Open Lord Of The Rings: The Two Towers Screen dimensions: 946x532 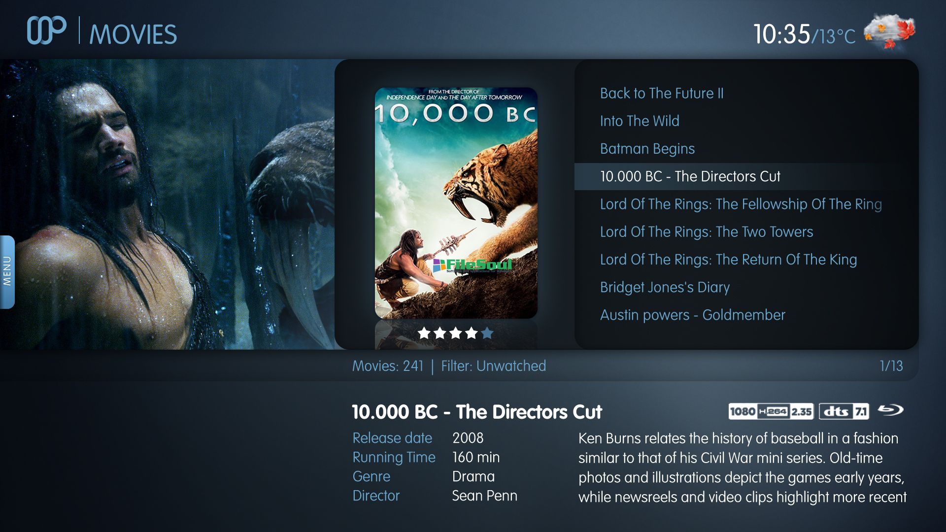tap(706, 232)
